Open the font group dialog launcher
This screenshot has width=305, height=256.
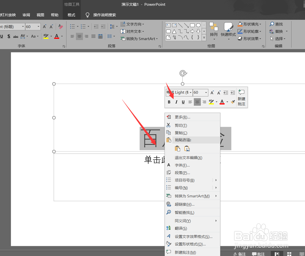pos(64,46)
